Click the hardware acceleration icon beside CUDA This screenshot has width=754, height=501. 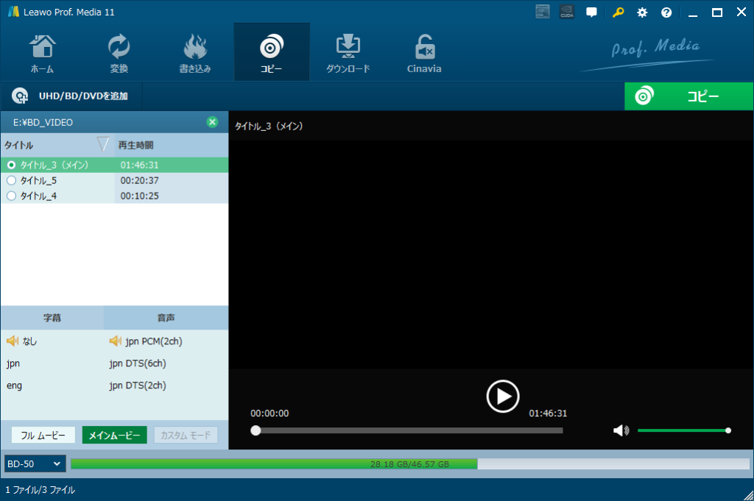tap(543, 12)
